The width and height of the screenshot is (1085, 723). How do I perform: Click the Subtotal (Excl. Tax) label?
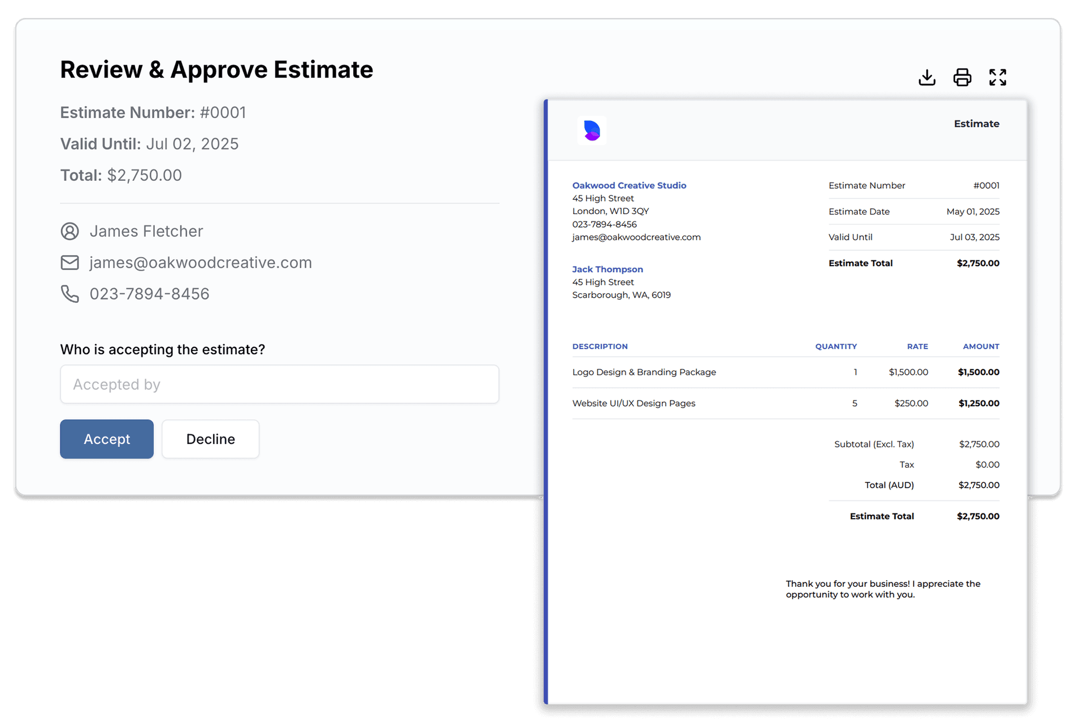coord(874,445)
